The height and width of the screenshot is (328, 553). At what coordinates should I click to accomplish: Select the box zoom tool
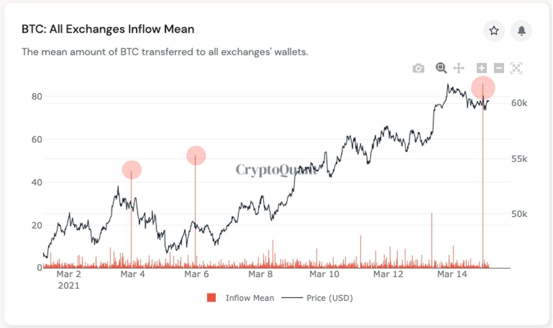[440, 68]
